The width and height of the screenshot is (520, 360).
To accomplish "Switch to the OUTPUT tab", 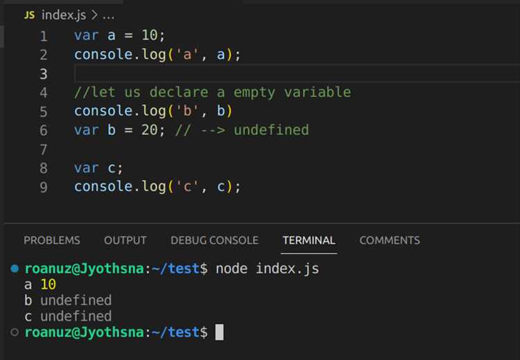I will (125, 240).
